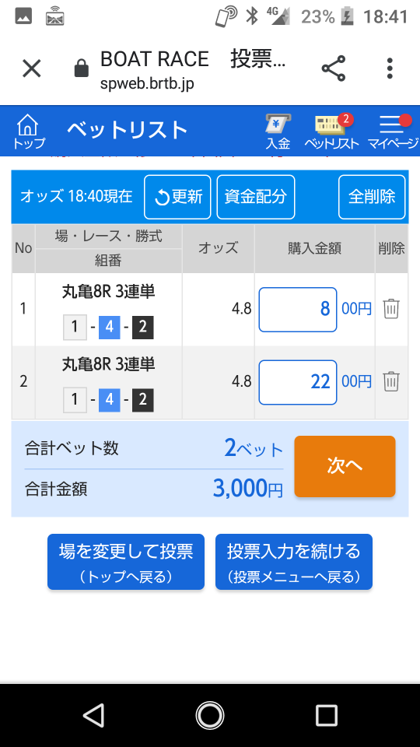Tap the Android recent apps square
This screenshot has height=747, width=420.
point(326,716)
